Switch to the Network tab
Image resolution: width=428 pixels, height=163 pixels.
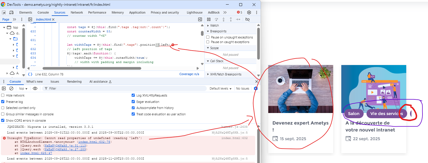77,12
